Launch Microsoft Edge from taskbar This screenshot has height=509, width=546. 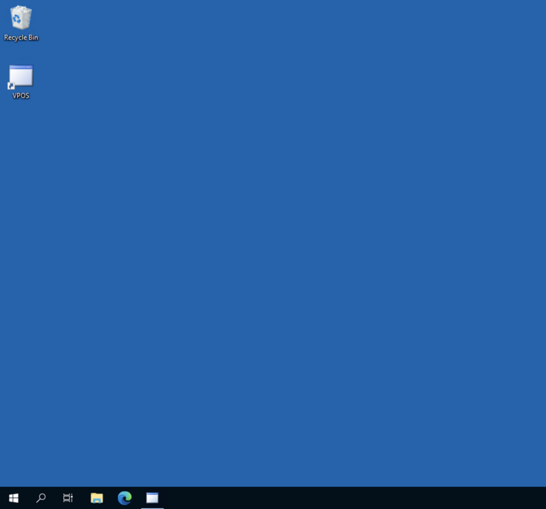[x=124, y=498]
